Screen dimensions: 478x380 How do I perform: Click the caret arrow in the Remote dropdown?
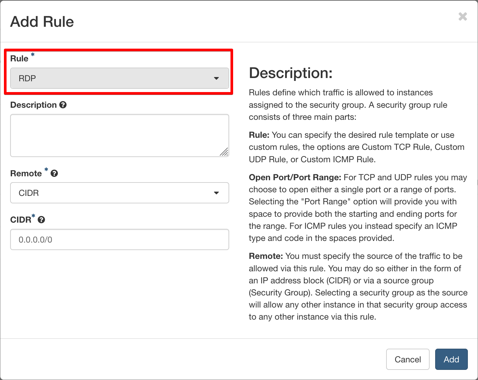tap(216, 193)
